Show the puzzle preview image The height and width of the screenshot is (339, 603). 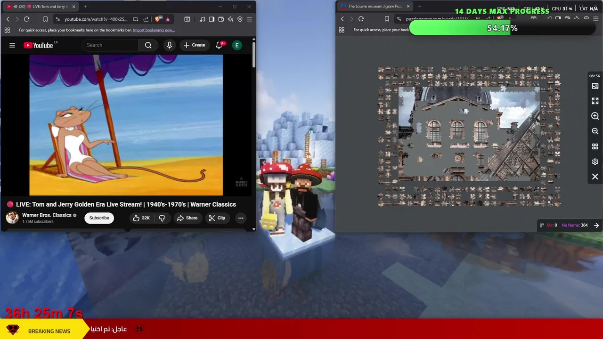pyautogui.click(x=595, y=86)
